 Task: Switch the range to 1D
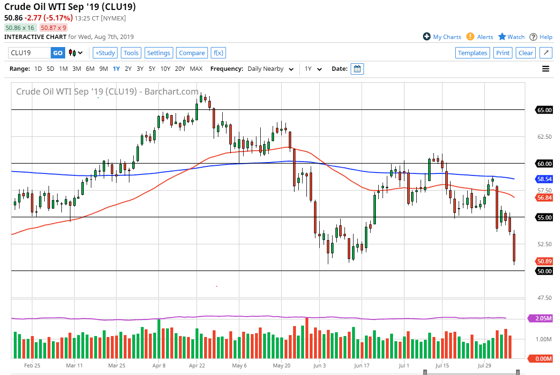pyautogui.click(x=38, y=68)
